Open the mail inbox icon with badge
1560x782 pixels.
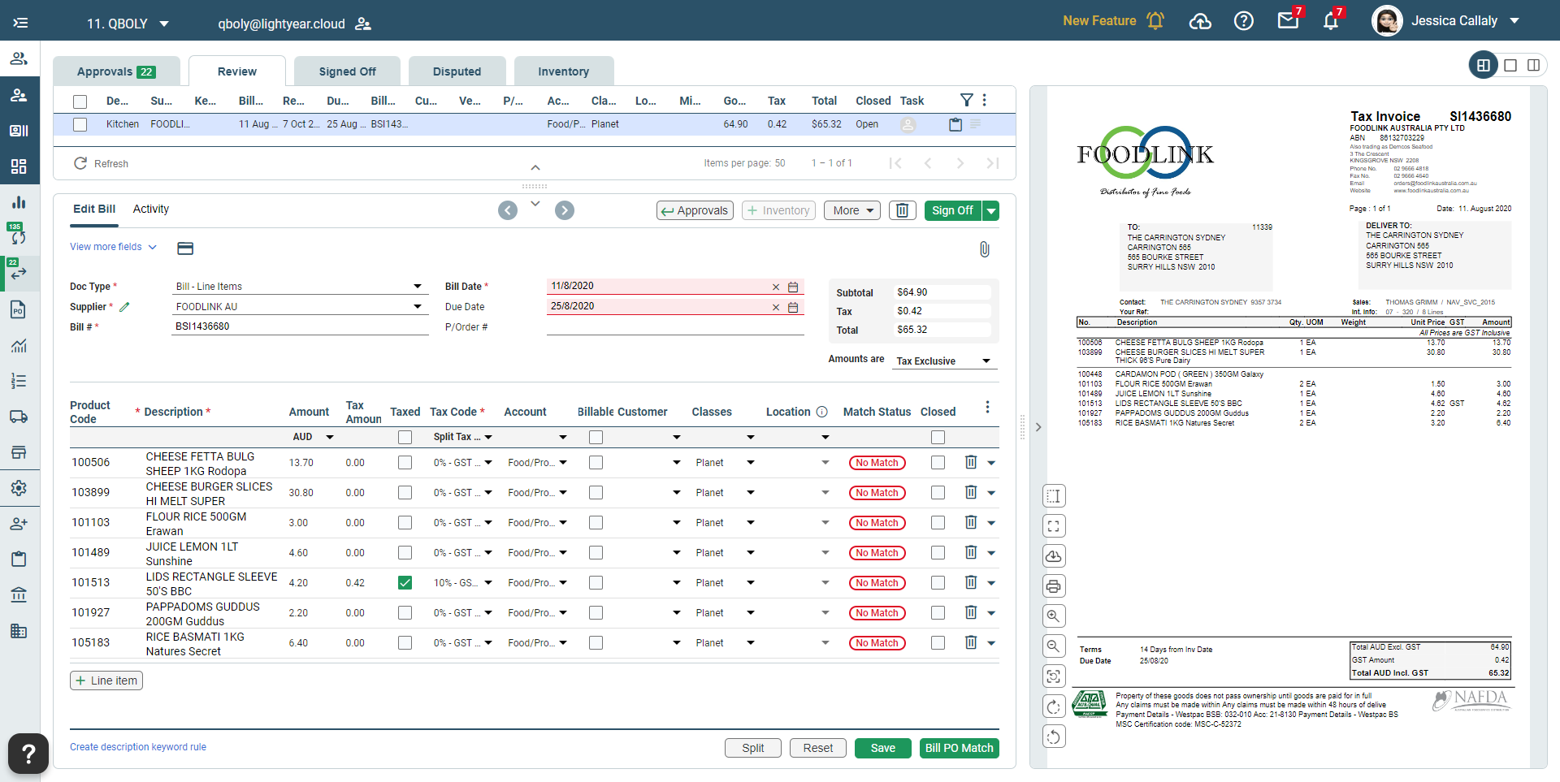point(1288,20)
